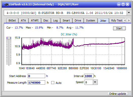Select the Jitter tab
This screenshot has width=133, height=97.
103,21
